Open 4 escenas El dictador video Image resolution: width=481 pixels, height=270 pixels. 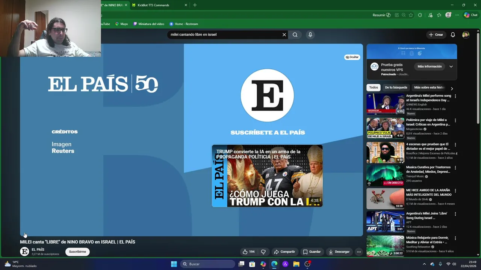386,152
